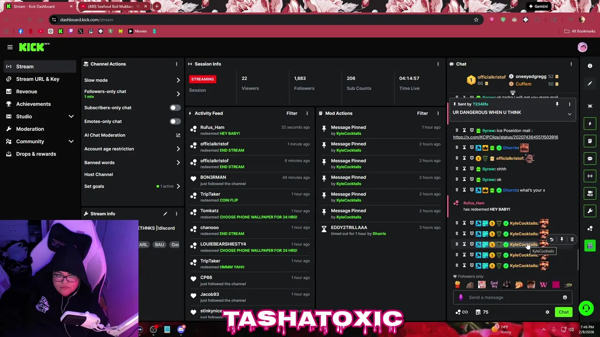Open the x.com KCIPClips link in chat
600x337 pixels.
coord(505,137)
